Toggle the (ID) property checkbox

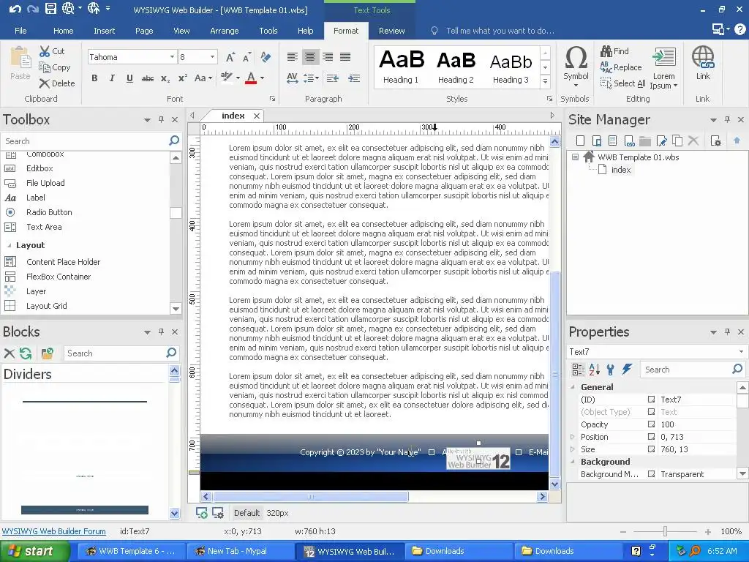click(651, 399)
